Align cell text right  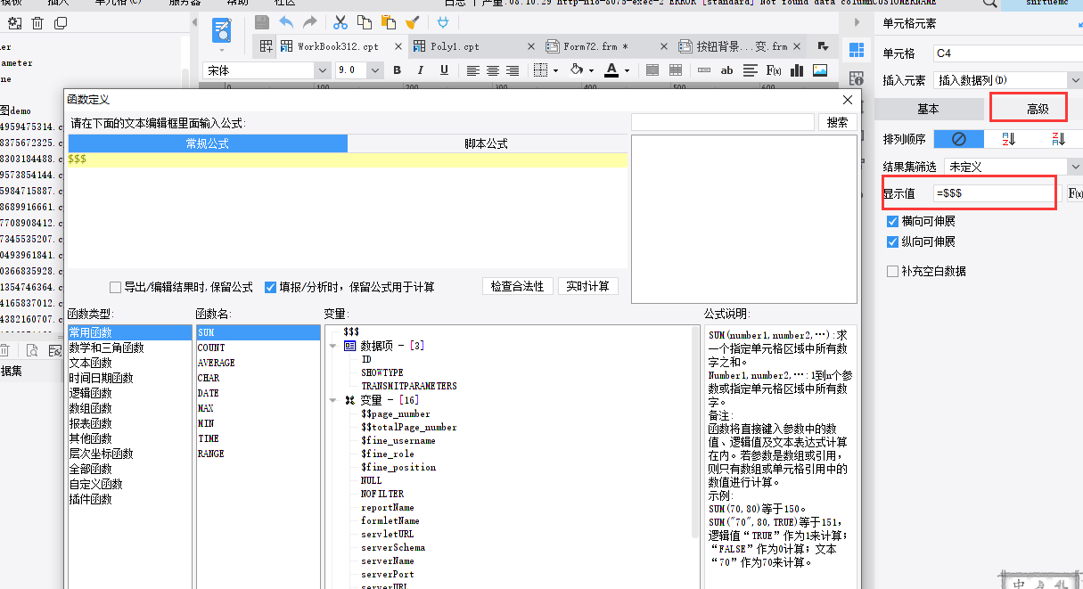point(513,70)
